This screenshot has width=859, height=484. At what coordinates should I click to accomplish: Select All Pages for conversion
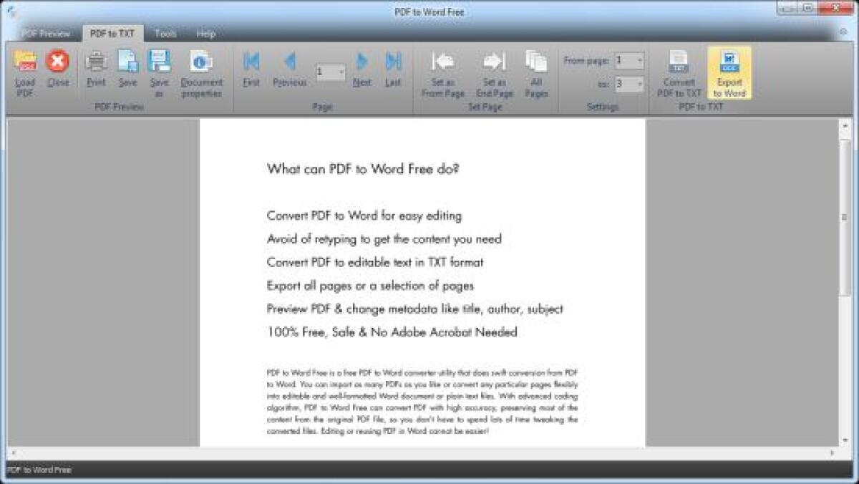click(536, 72)
